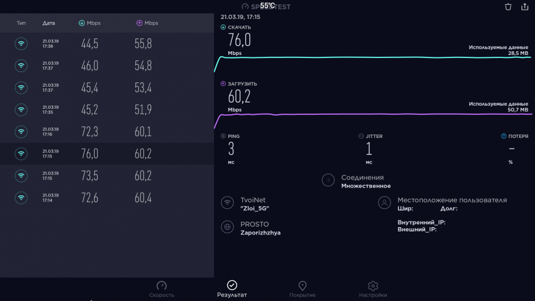Click the TvoiNet Wi-Fi network icon
The image size is (535, 301).
228,203
